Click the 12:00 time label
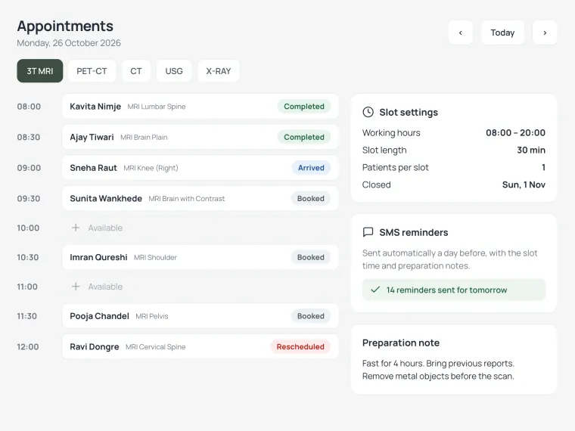This screenshot has width=575, height=431. pos(27,347)
